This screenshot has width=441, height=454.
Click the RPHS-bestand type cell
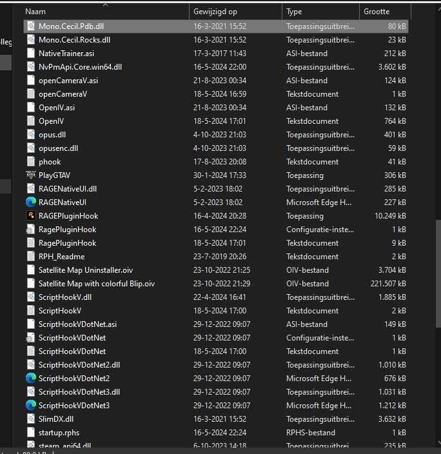[x=310, y=432]
